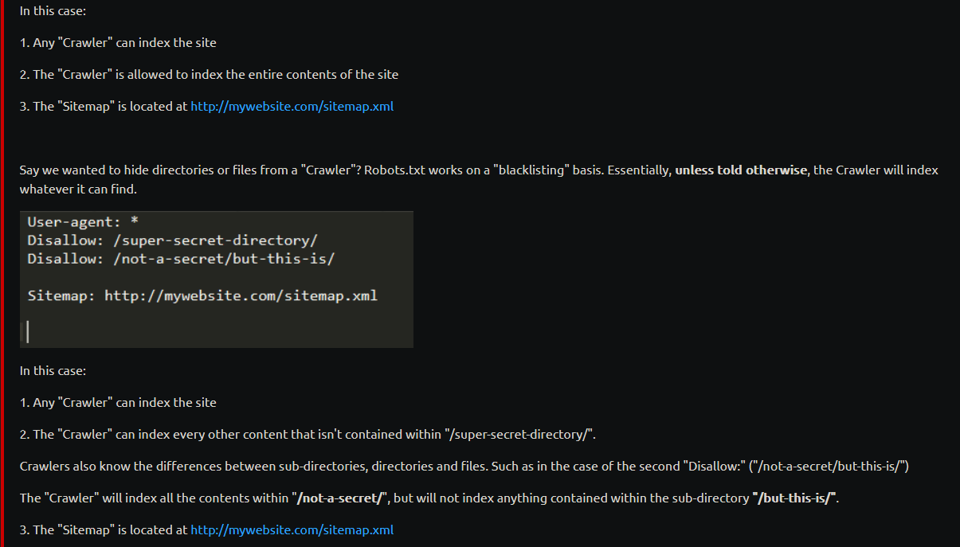Click the text cursor inside the code block

28,331
